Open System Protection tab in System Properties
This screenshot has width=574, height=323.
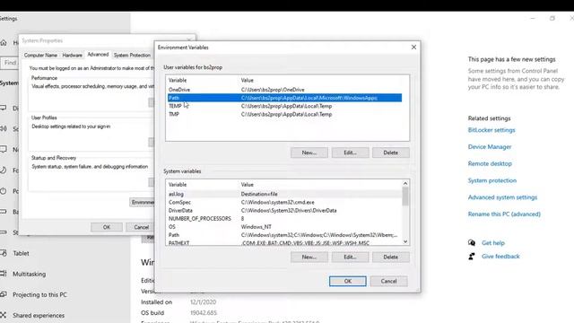coord(132,55)
